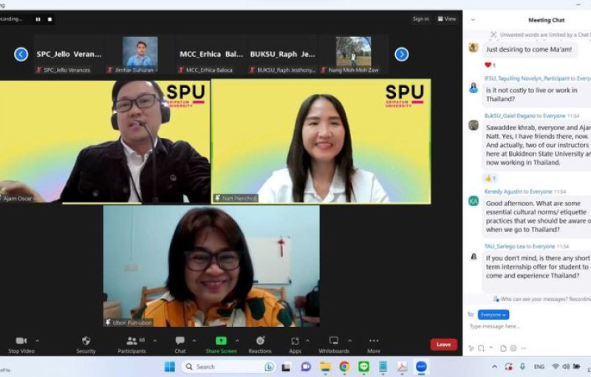Select 'is it not costly to live' message

[x=537, y=95]
